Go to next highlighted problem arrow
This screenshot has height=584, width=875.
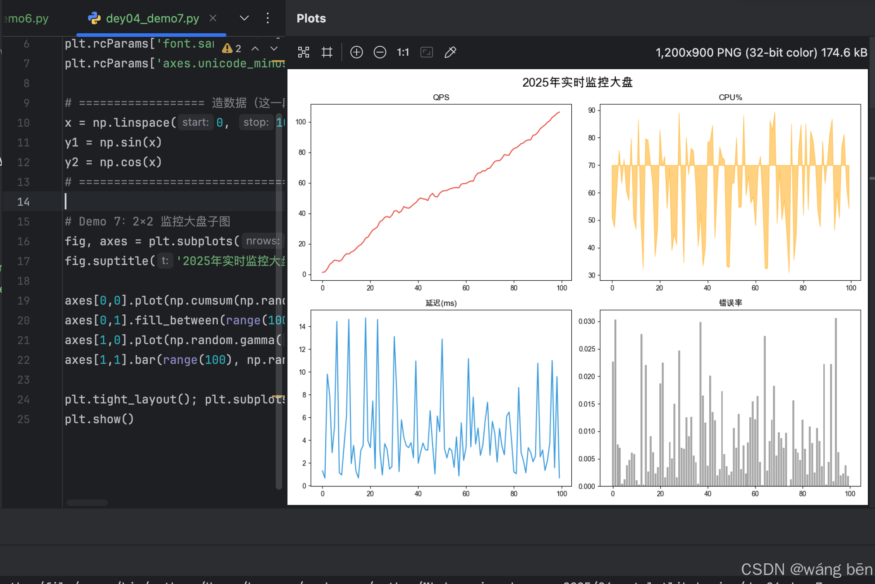click(274, 49)
